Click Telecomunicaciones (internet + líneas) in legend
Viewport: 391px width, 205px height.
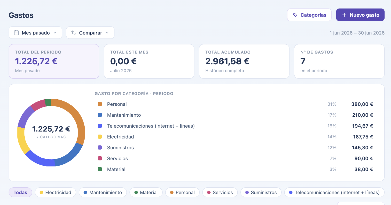click(x=151, y=126)
